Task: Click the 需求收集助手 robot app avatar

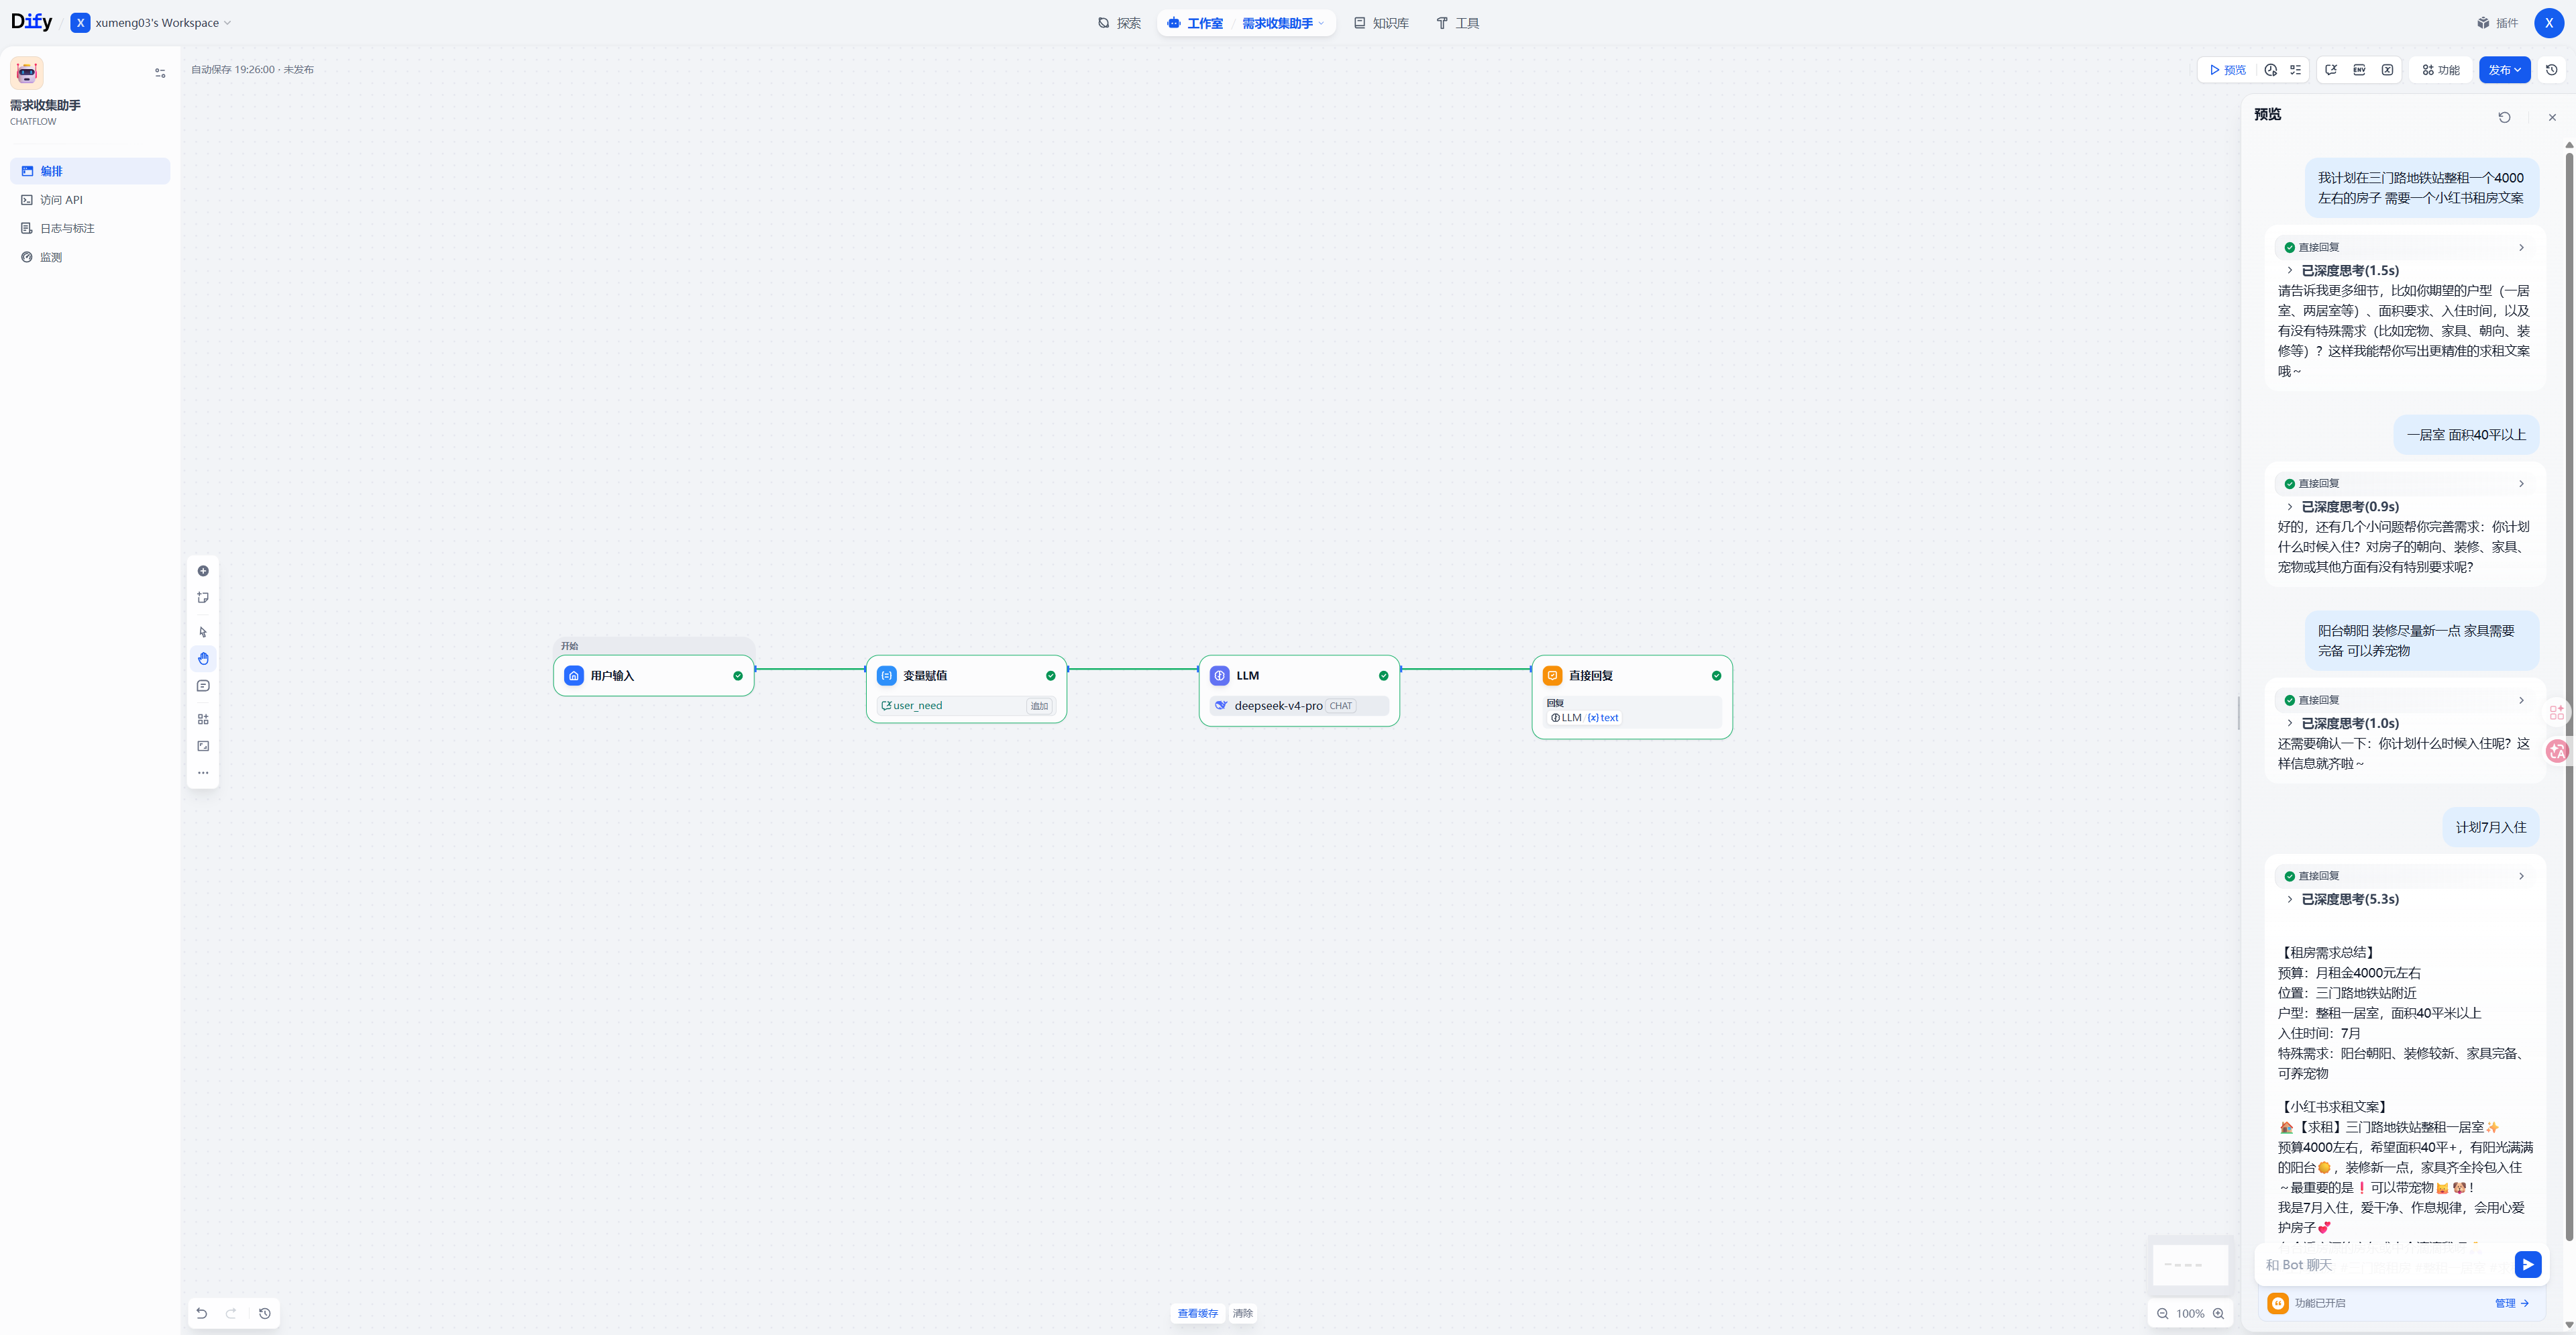Action: (x=27, y=73)
